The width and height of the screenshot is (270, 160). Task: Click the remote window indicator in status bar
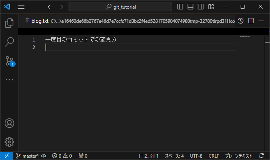(x=7, y=156)
